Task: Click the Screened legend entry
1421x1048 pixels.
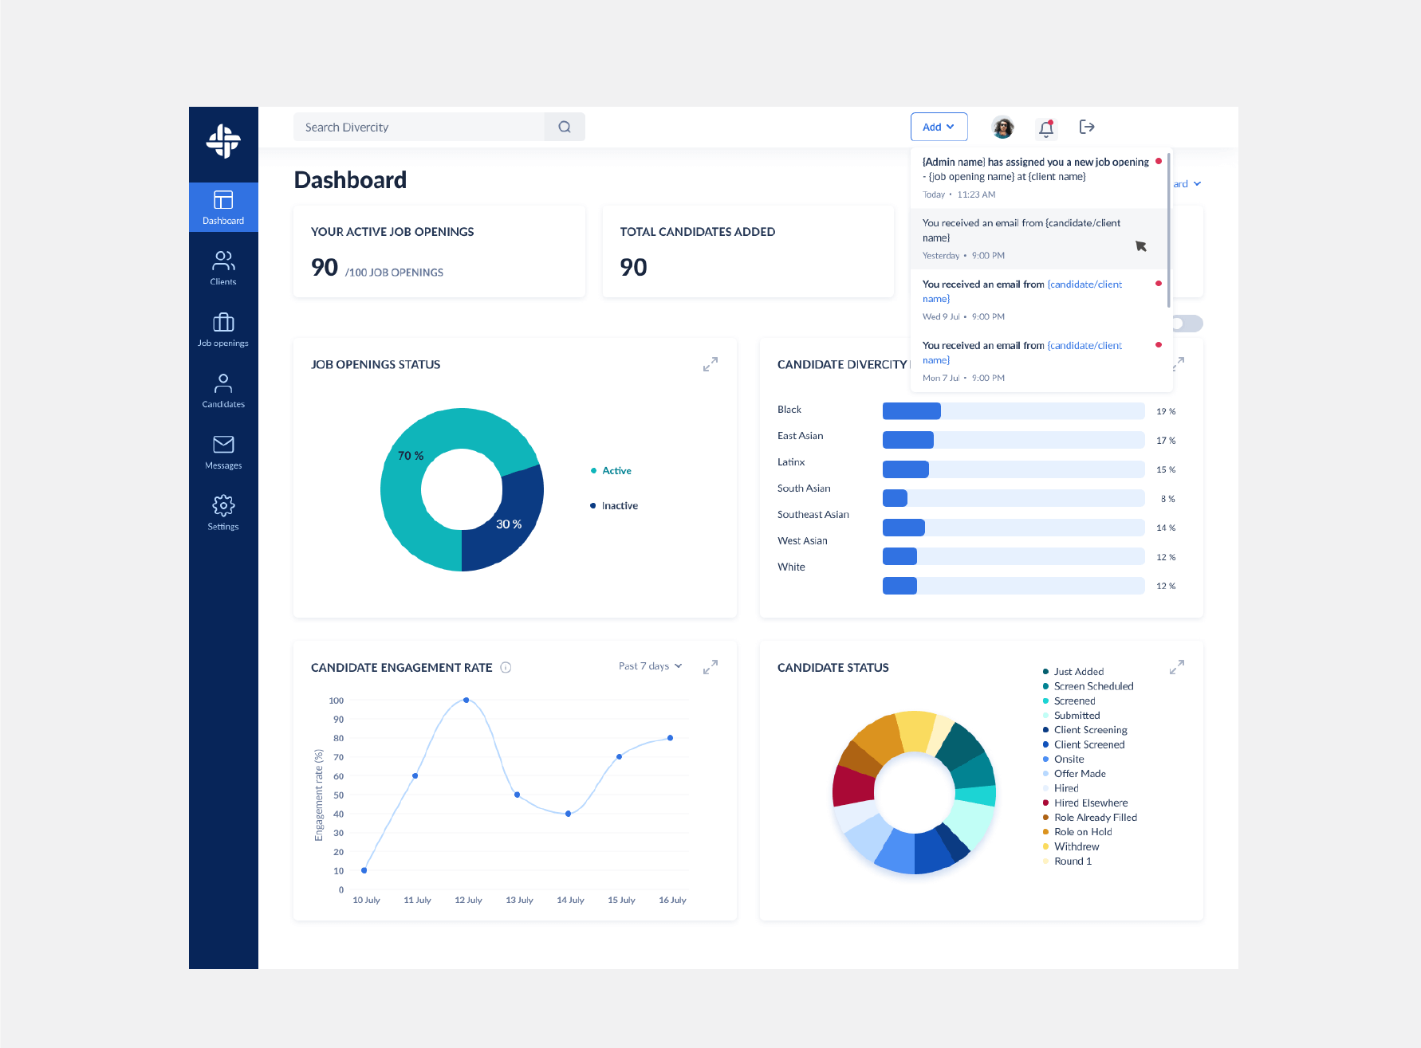Action: [1069, 701]
